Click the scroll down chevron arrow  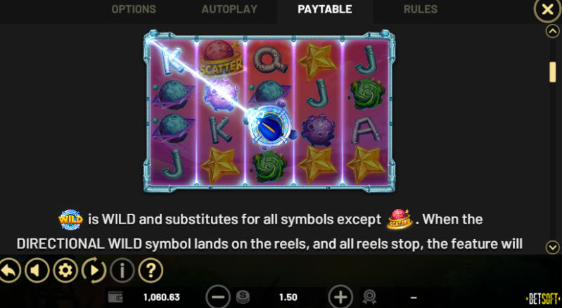click(x=552, y=247)
